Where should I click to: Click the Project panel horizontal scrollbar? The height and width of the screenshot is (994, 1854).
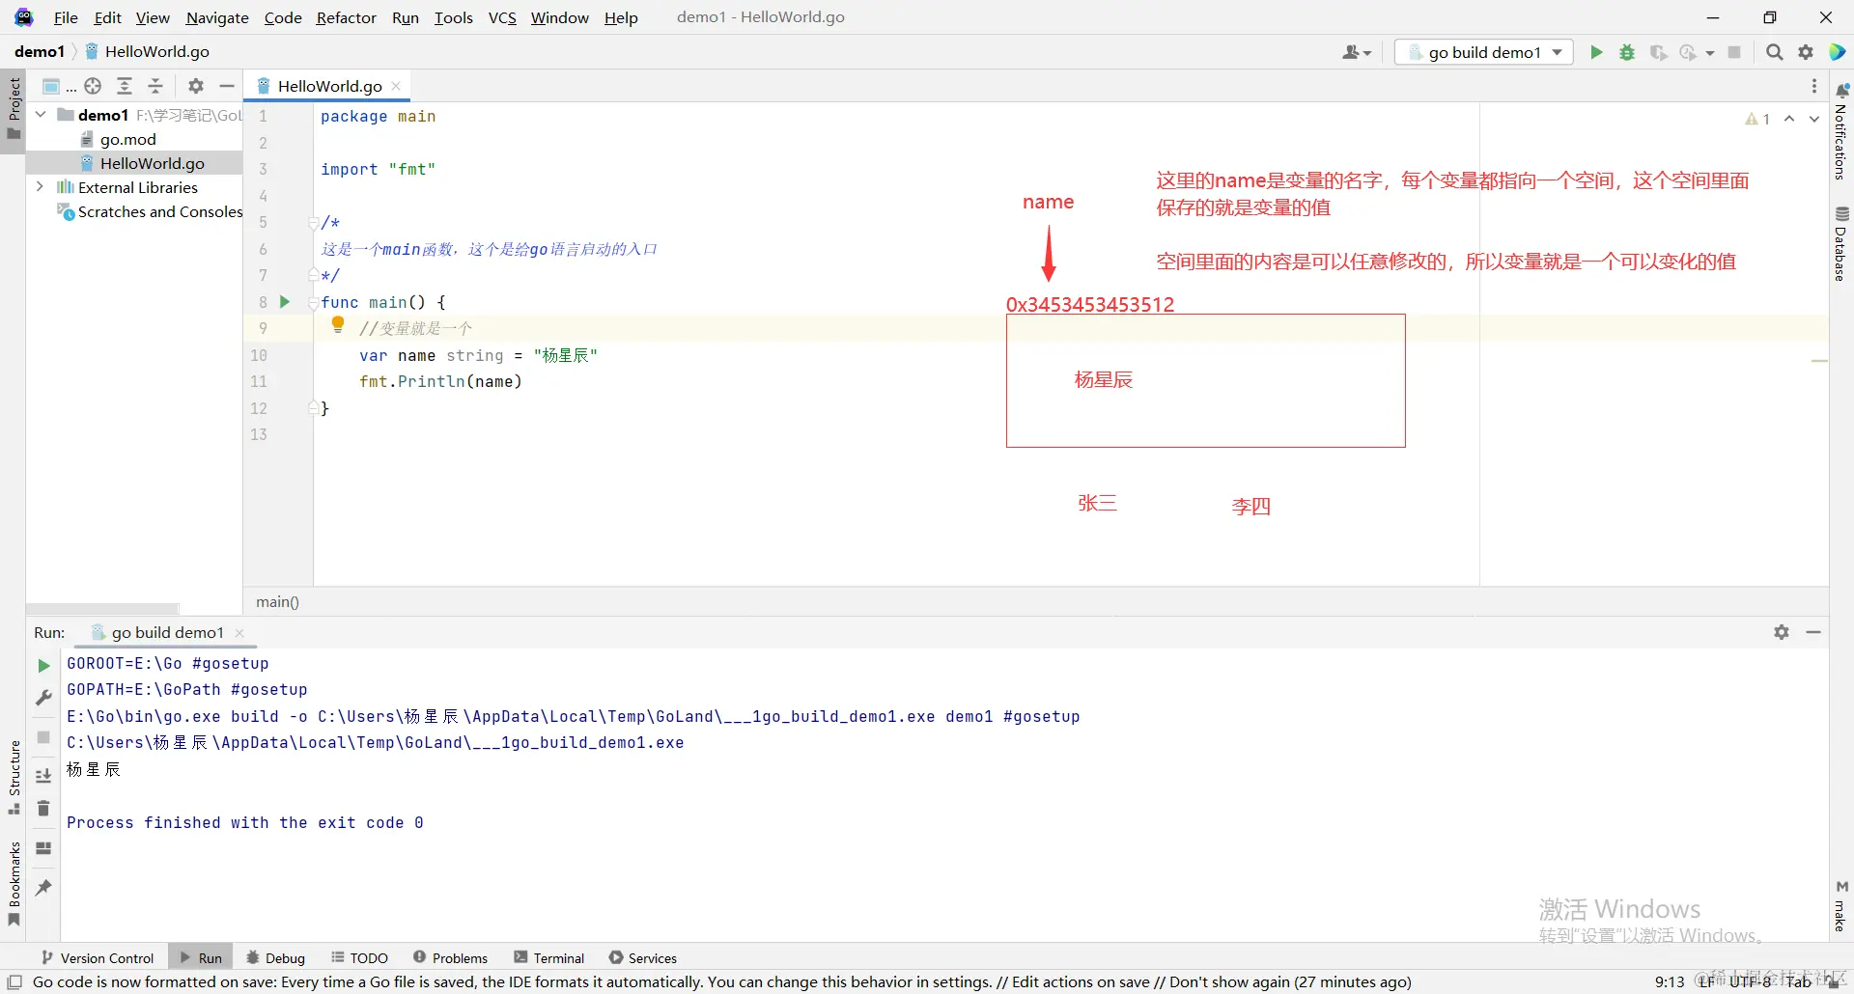[x=102, y=610]
